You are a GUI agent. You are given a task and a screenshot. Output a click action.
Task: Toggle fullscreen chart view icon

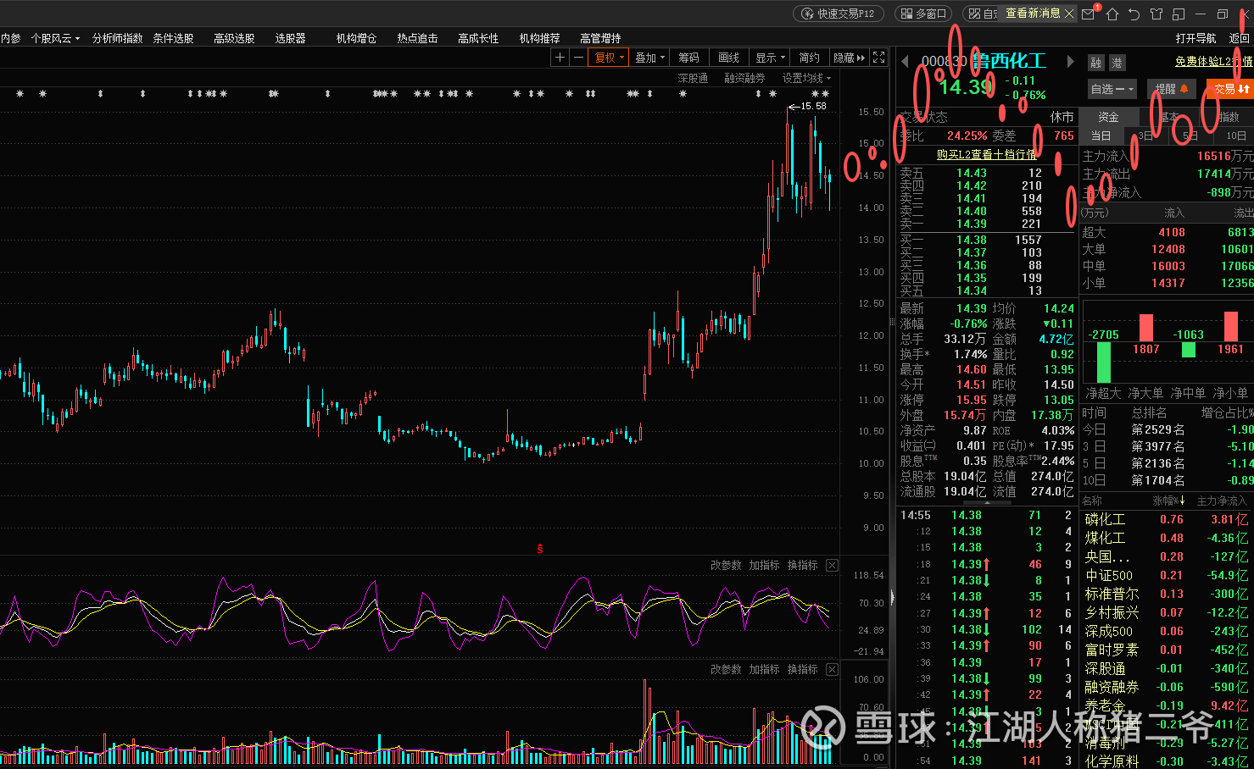pos(879,58)
